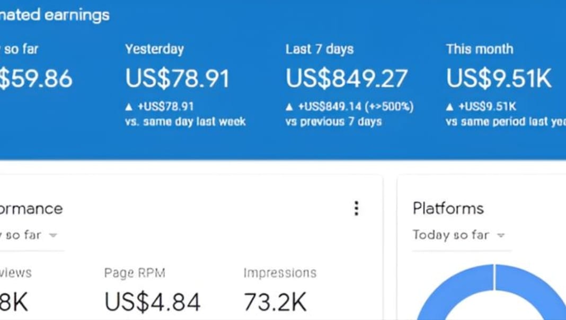The height and width of the screenshot is (320, 566).
Task: Click the Impressions metric label
Action: click(x=280, y=273)
